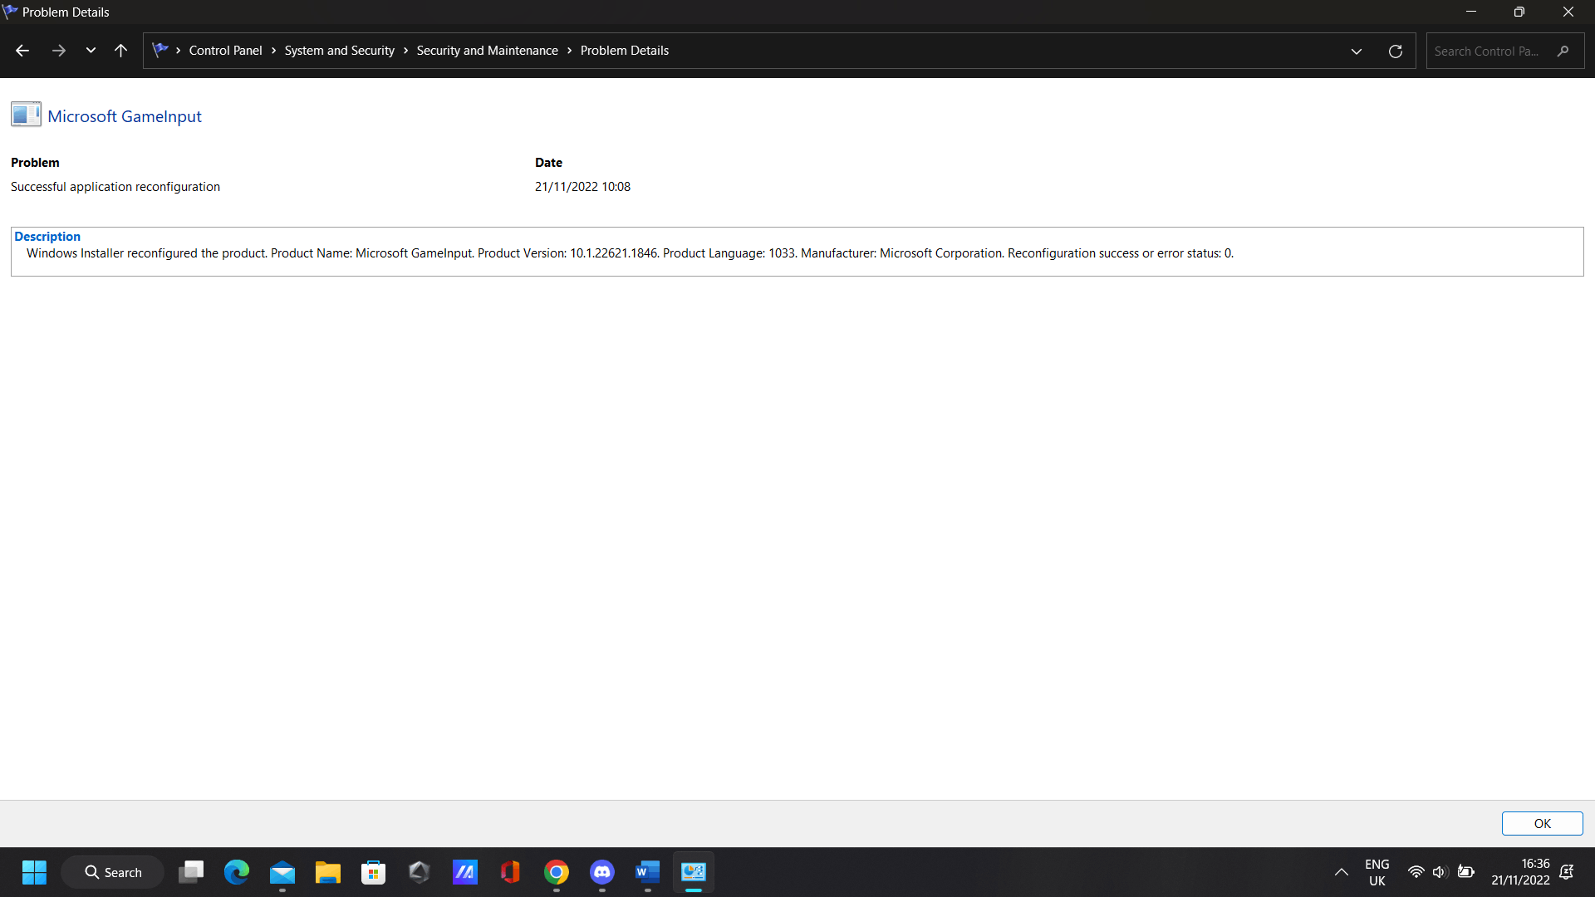Click the search magnifier icon

[x=1563, y=51]
